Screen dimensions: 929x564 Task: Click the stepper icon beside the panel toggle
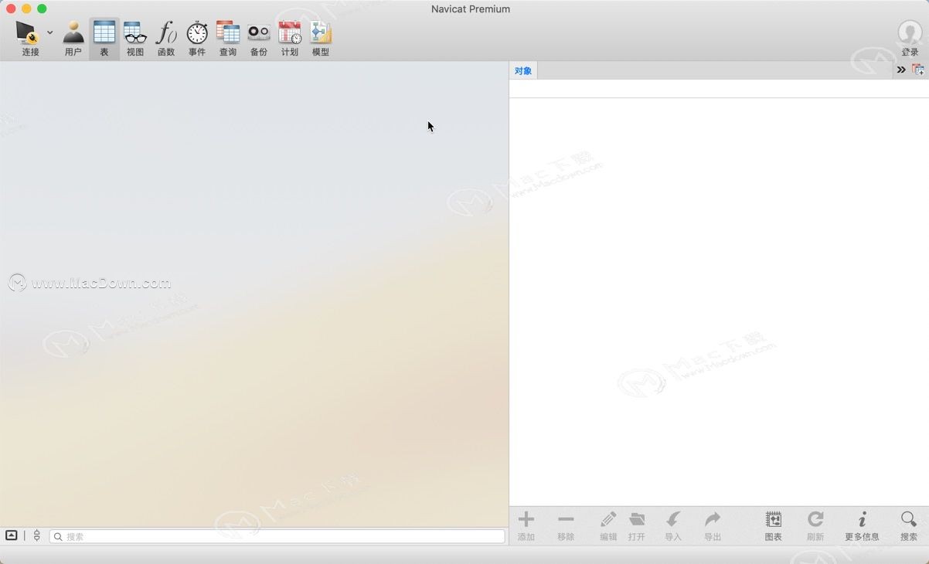click(36, 535)
